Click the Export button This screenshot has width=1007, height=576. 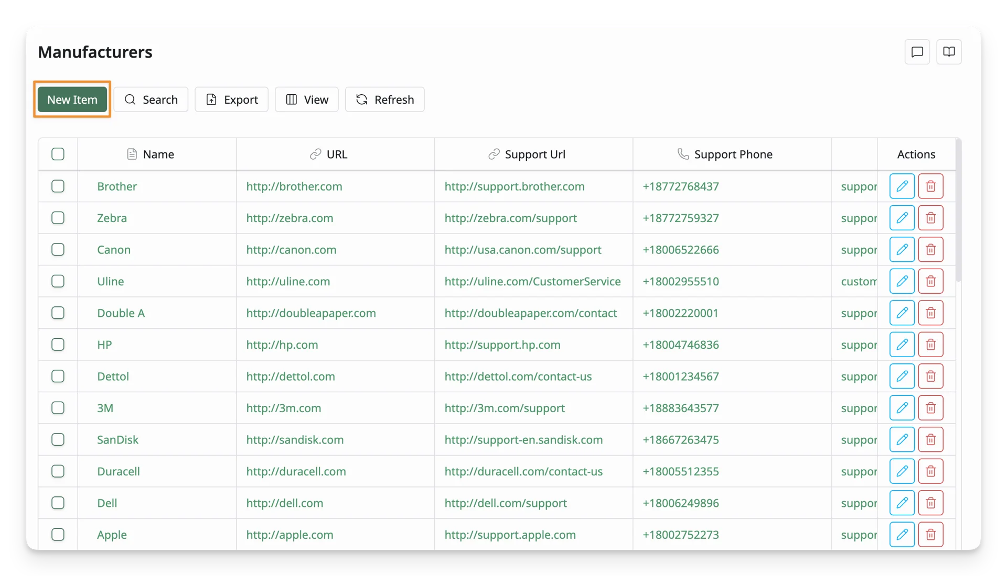[231, 99]
